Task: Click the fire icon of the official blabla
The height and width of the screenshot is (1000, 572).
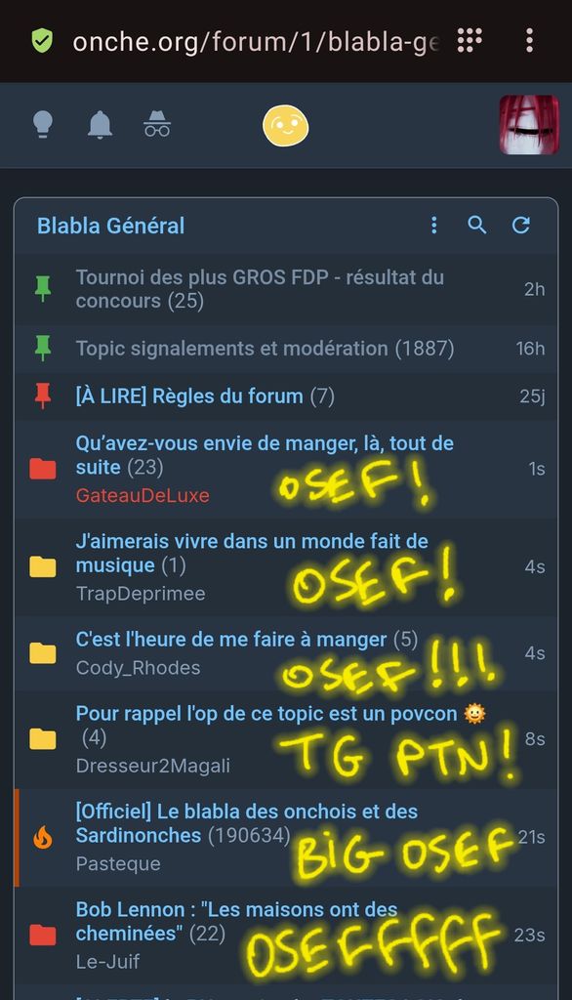Action: [x=43, y=837]
